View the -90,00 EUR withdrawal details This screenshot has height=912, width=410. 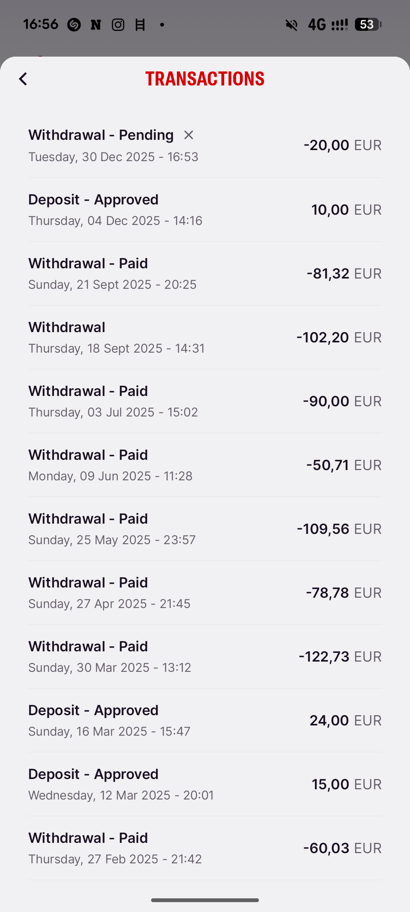pos(205,401)
